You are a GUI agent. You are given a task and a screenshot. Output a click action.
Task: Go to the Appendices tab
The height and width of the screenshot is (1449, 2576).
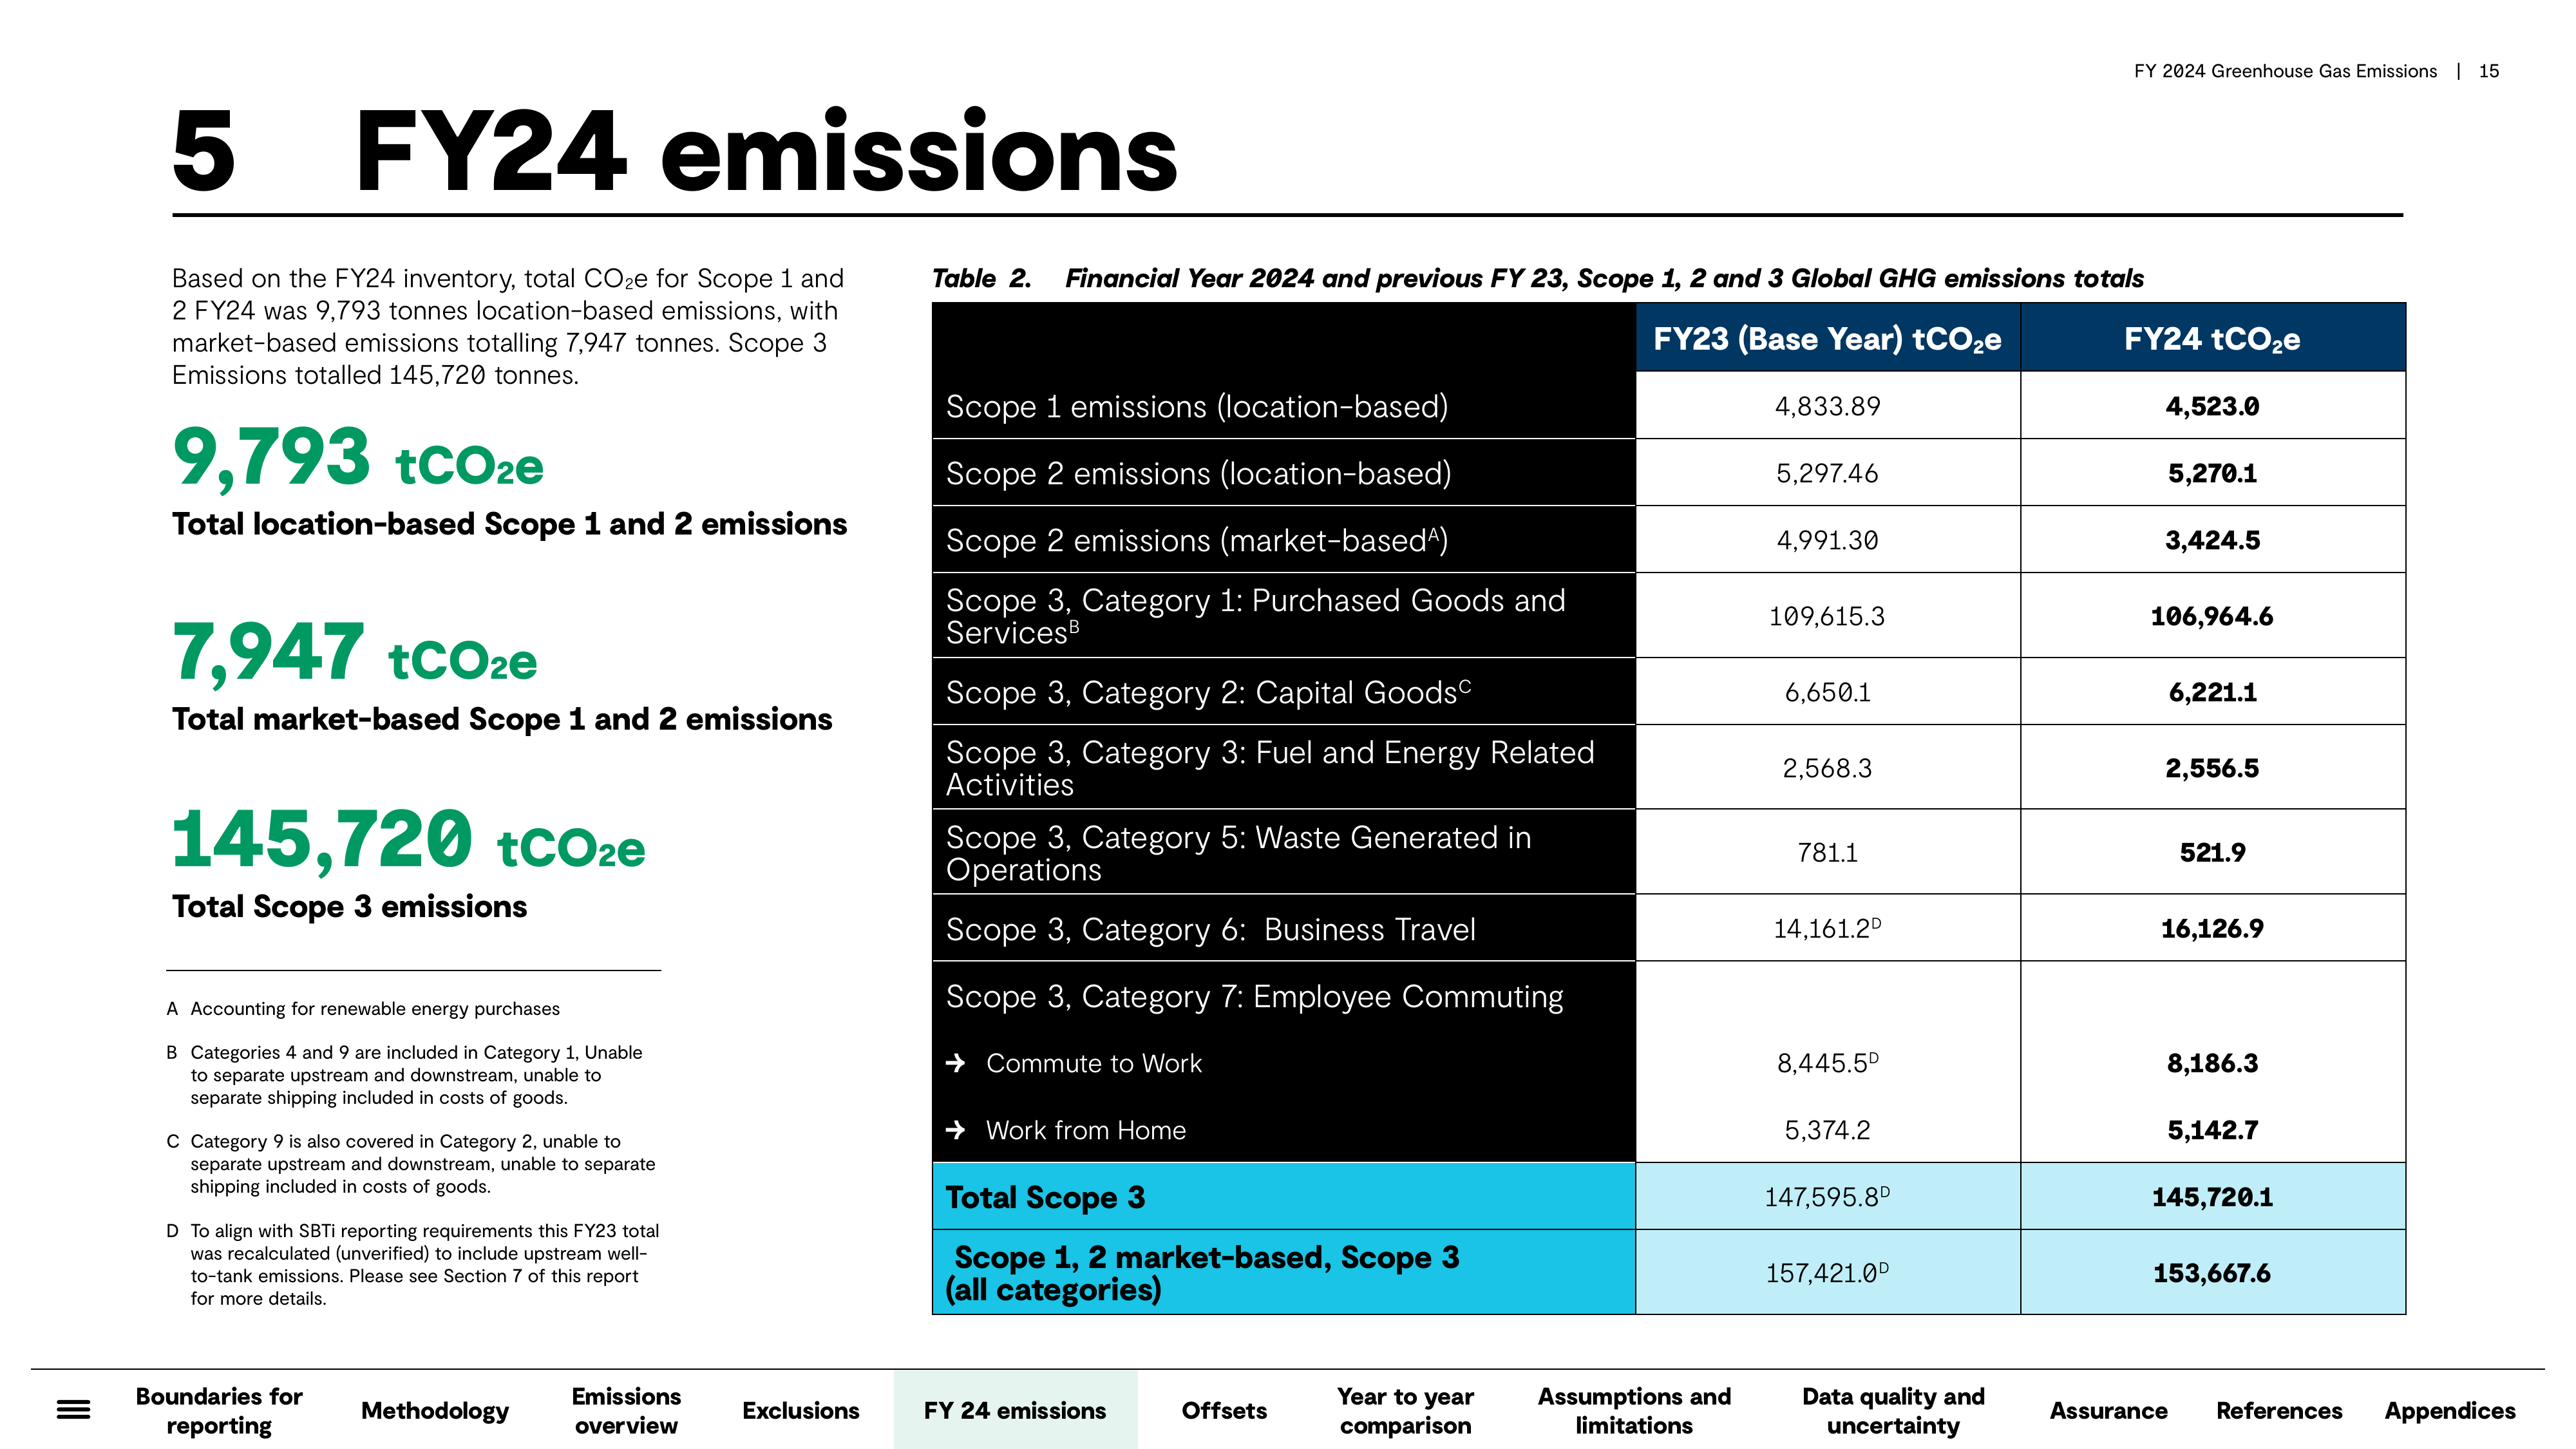[2450, 1410]
